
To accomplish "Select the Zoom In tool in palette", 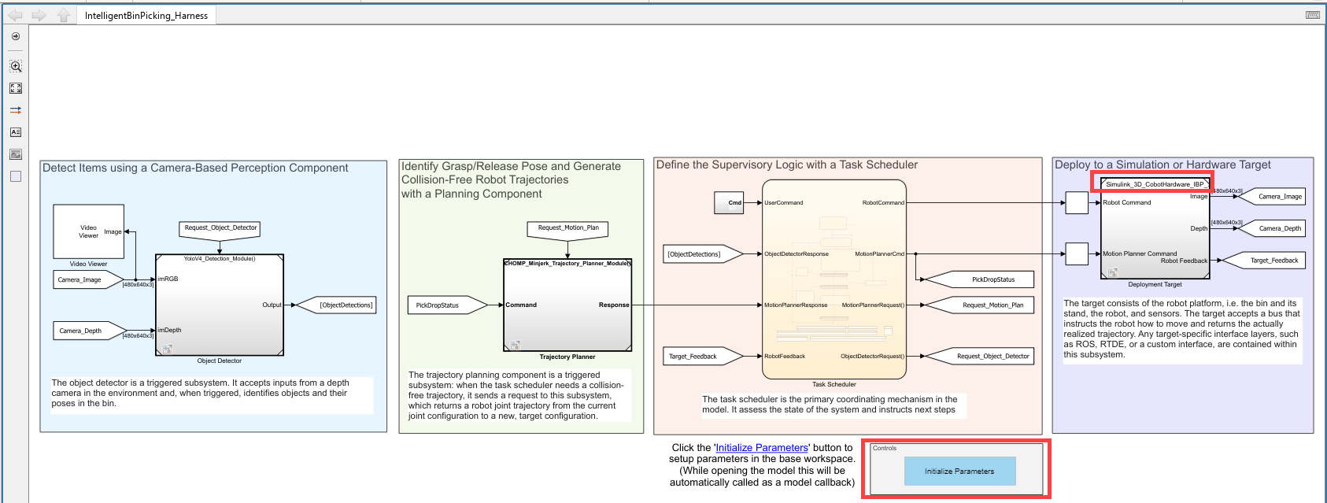I will 16,66.
